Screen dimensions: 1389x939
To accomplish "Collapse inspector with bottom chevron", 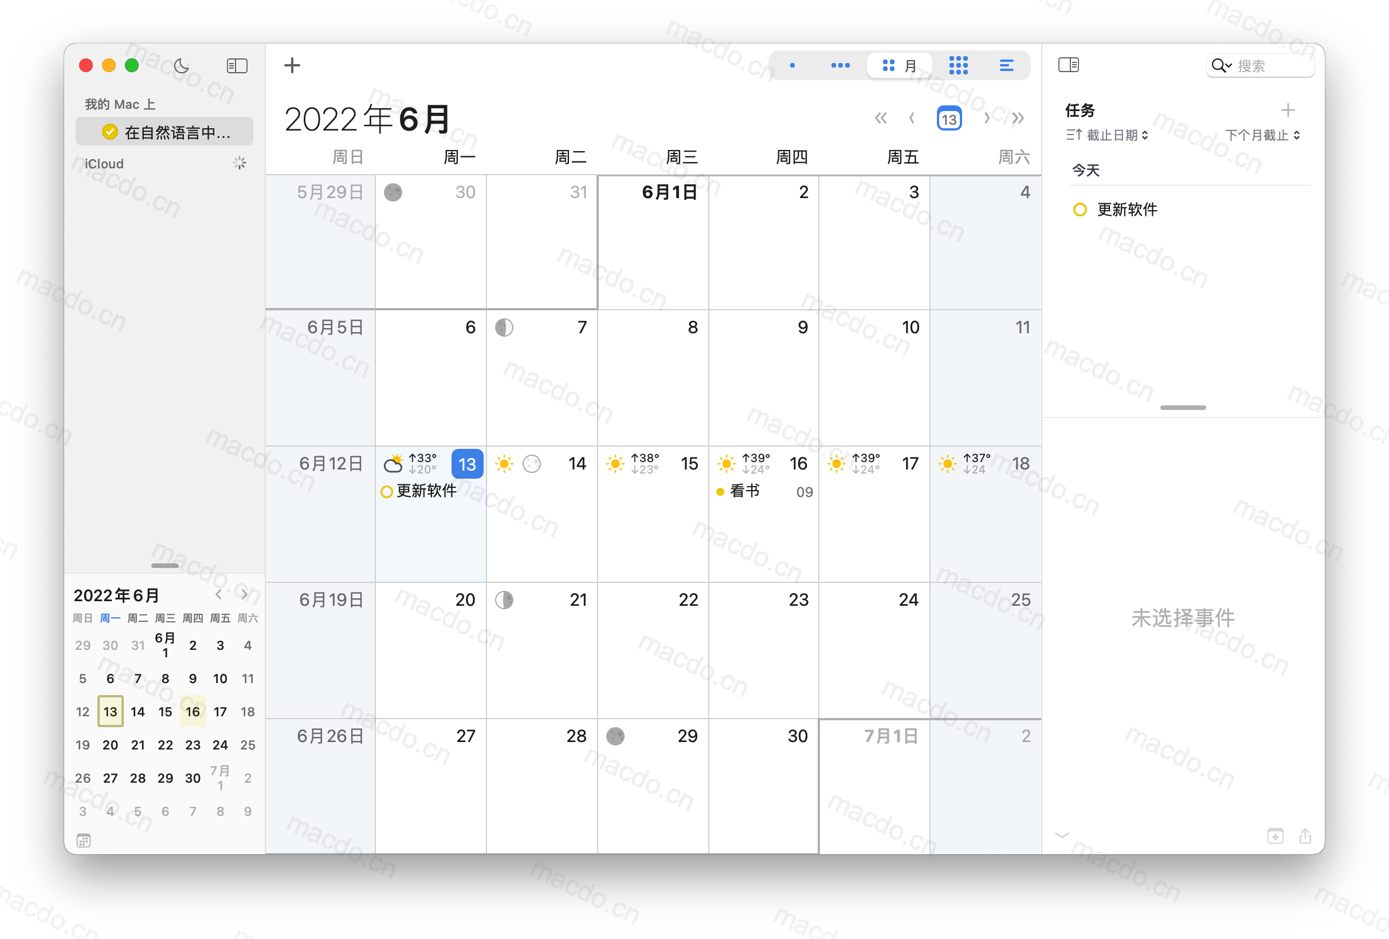I will (1062, 835).
